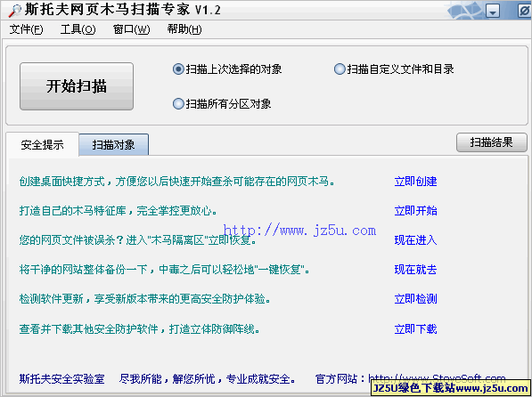Select the 扫描所有分区对象 radio button
This screenshot has height=397, width=532.
pyautogui.click(x=222, y=104)
